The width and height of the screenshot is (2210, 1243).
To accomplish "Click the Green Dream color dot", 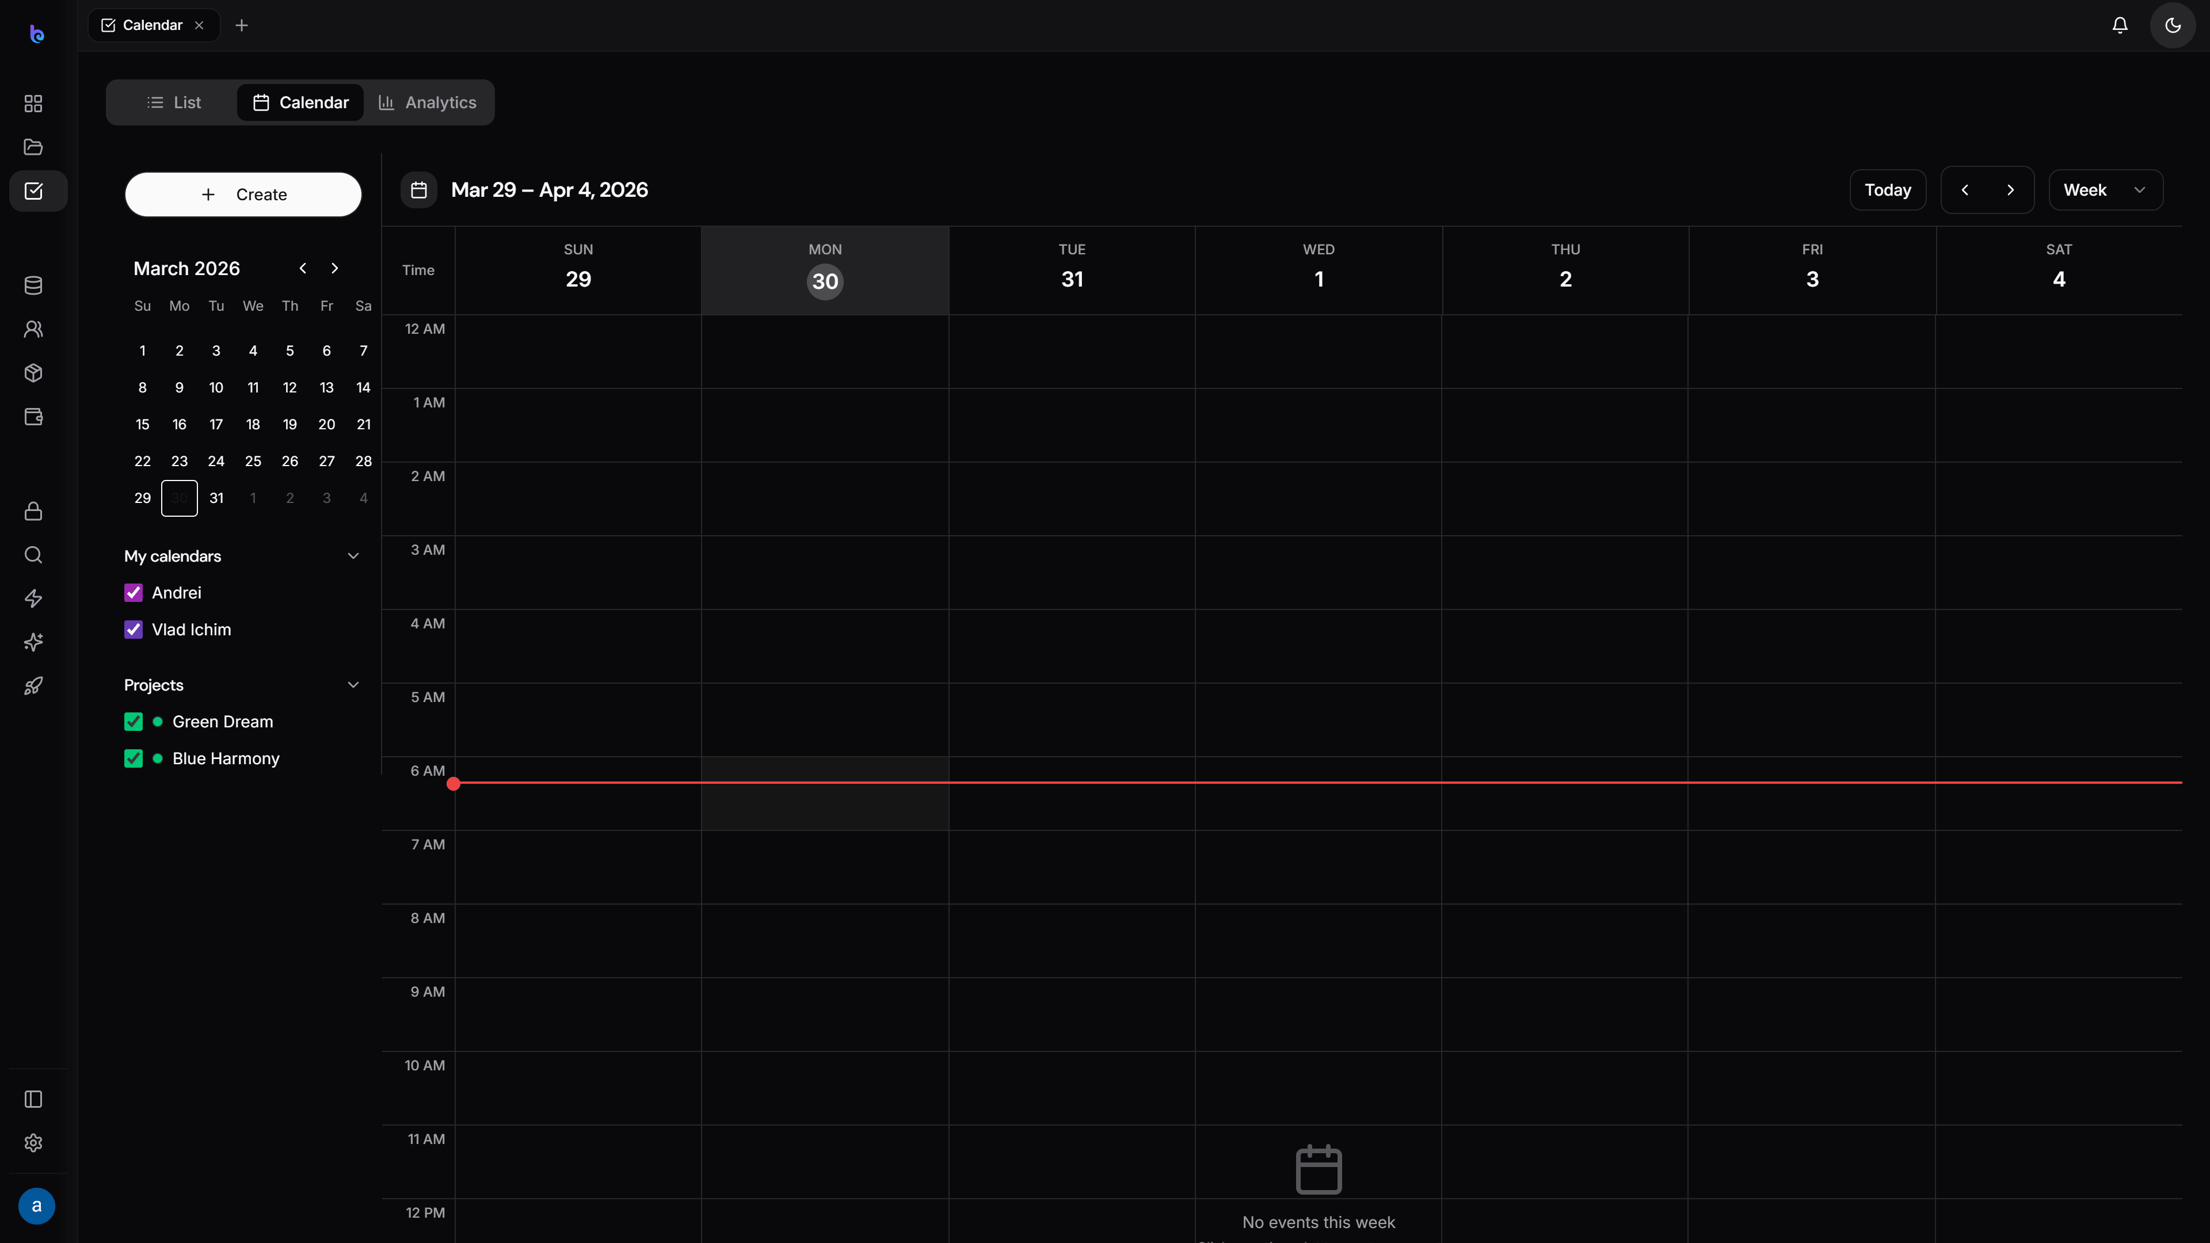I will [158, 722].
